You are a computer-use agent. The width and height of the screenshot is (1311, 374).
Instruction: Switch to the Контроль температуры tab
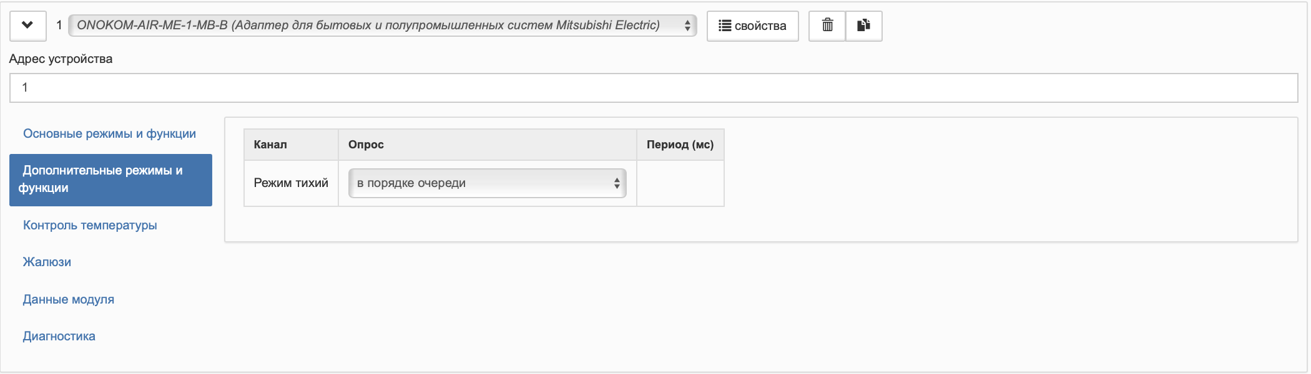point(90,226)
